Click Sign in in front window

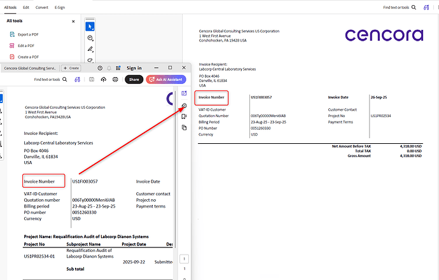pyautogui.click(x=134, y=68)
